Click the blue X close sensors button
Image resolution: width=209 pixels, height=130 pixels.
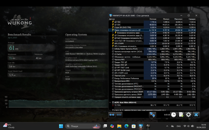tap(196, 115)
